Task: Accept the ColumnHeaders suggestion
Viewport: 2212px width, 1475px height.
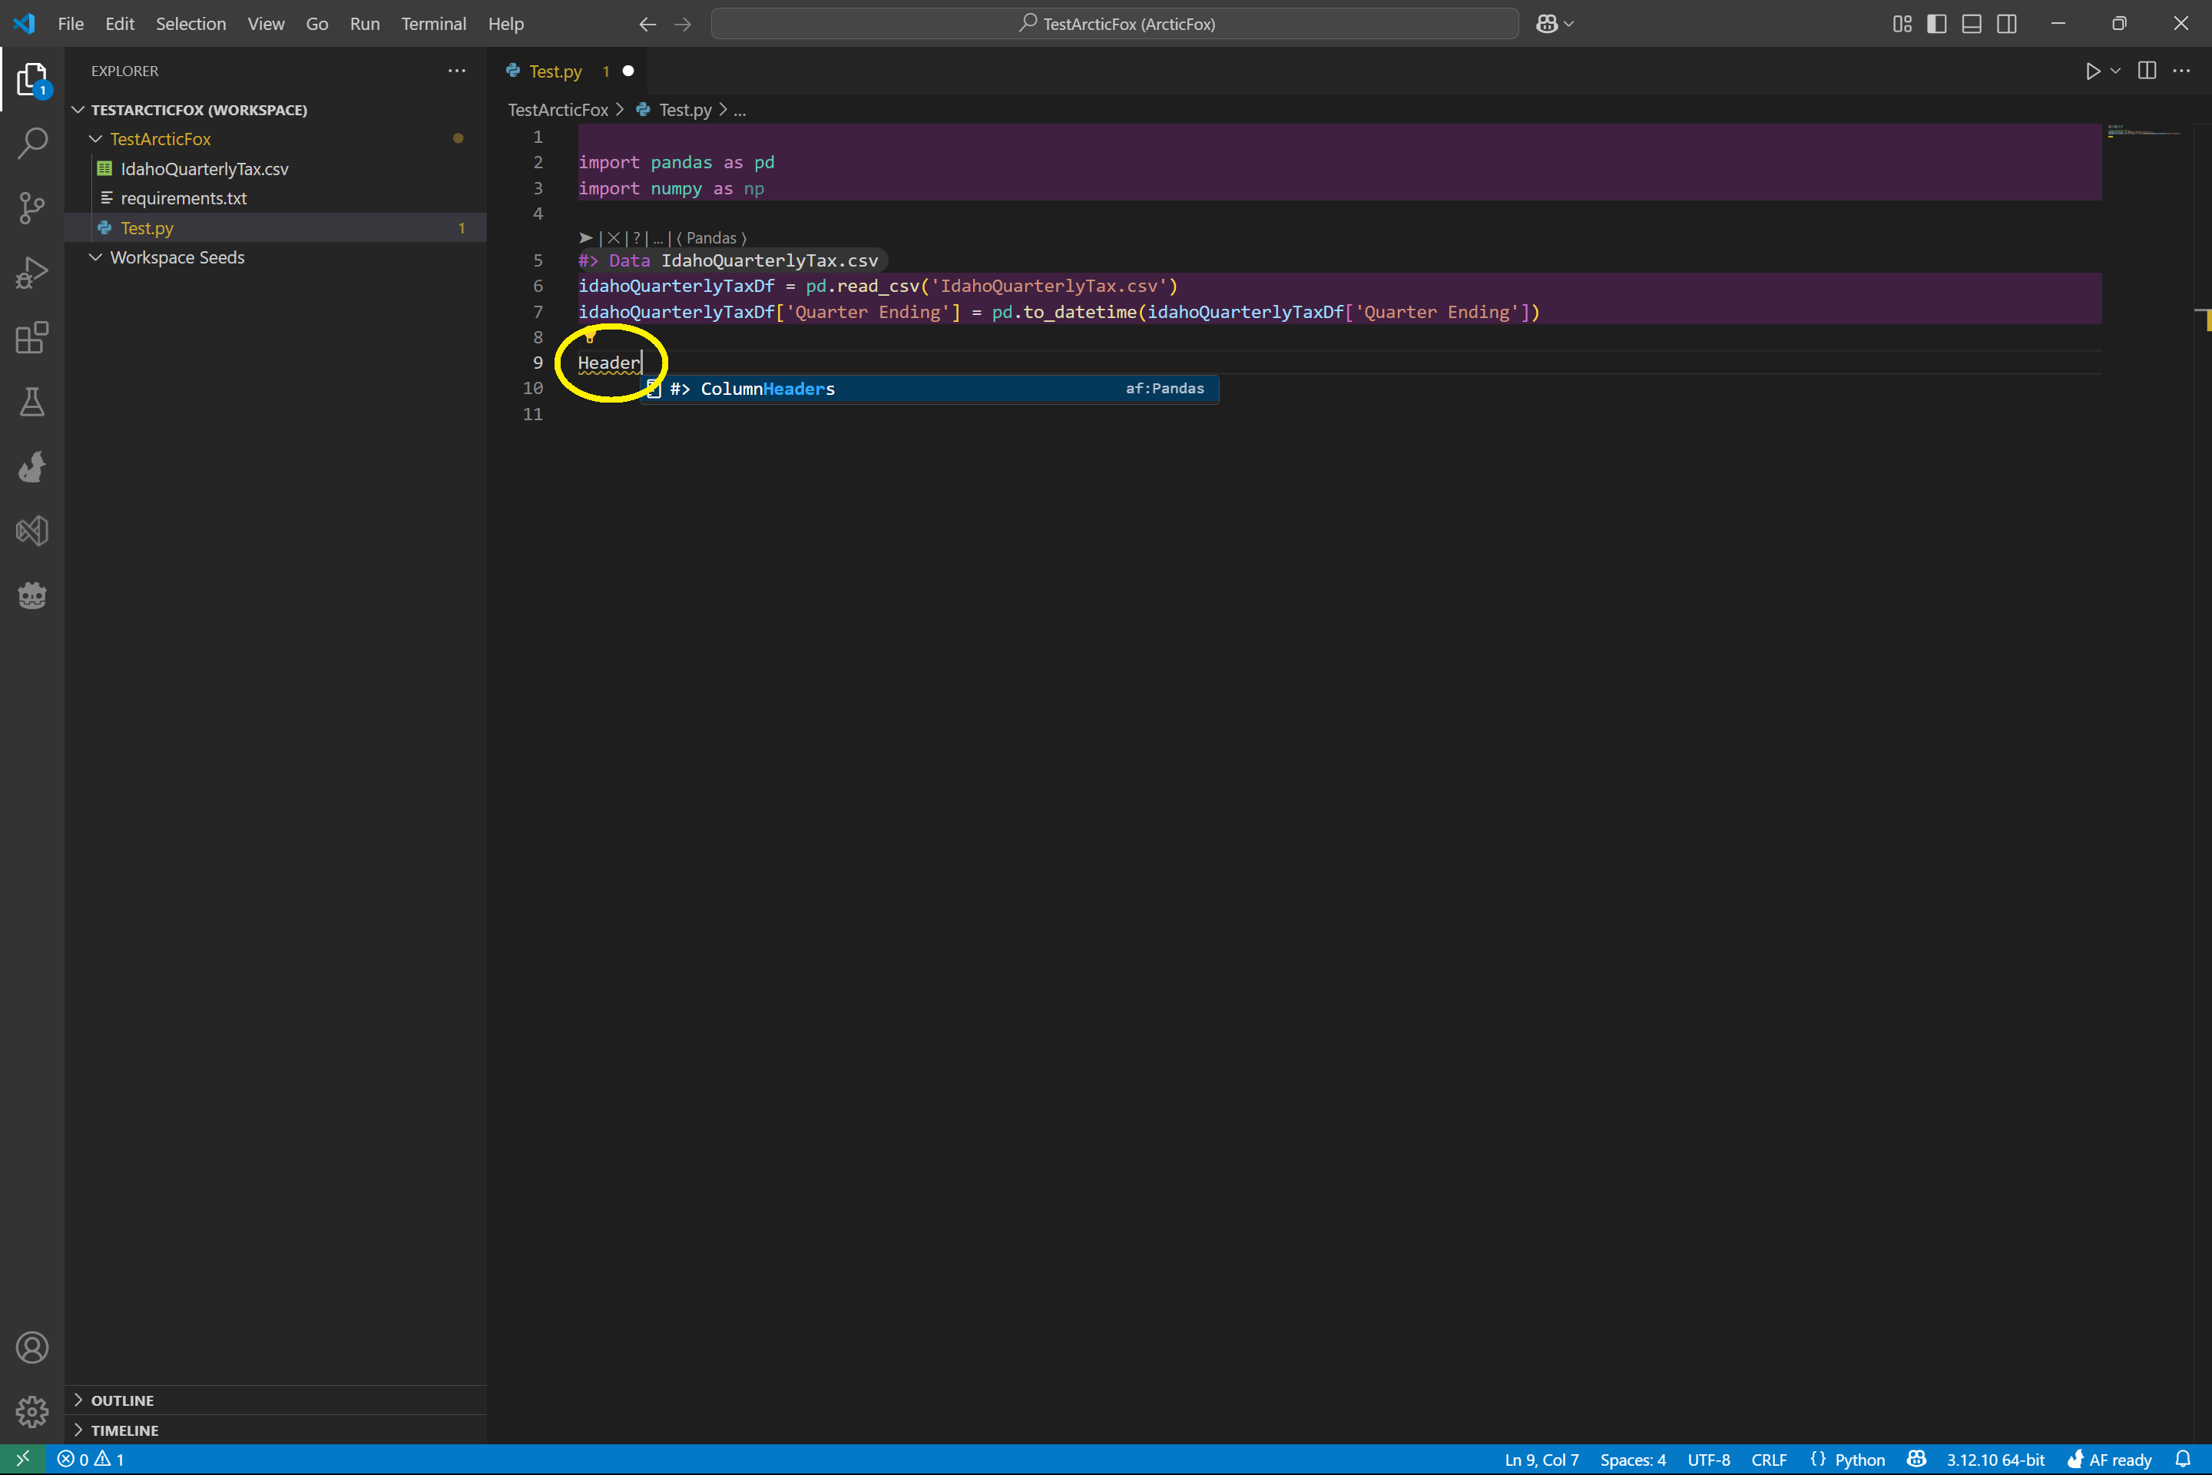Action: click(x=929, y=389)
